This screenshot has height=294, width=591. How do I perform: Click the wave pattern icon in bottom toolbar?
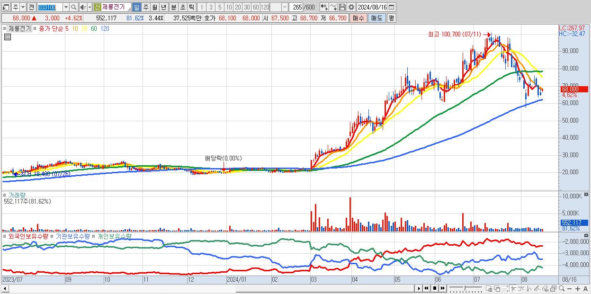click(x=529, y=288)
